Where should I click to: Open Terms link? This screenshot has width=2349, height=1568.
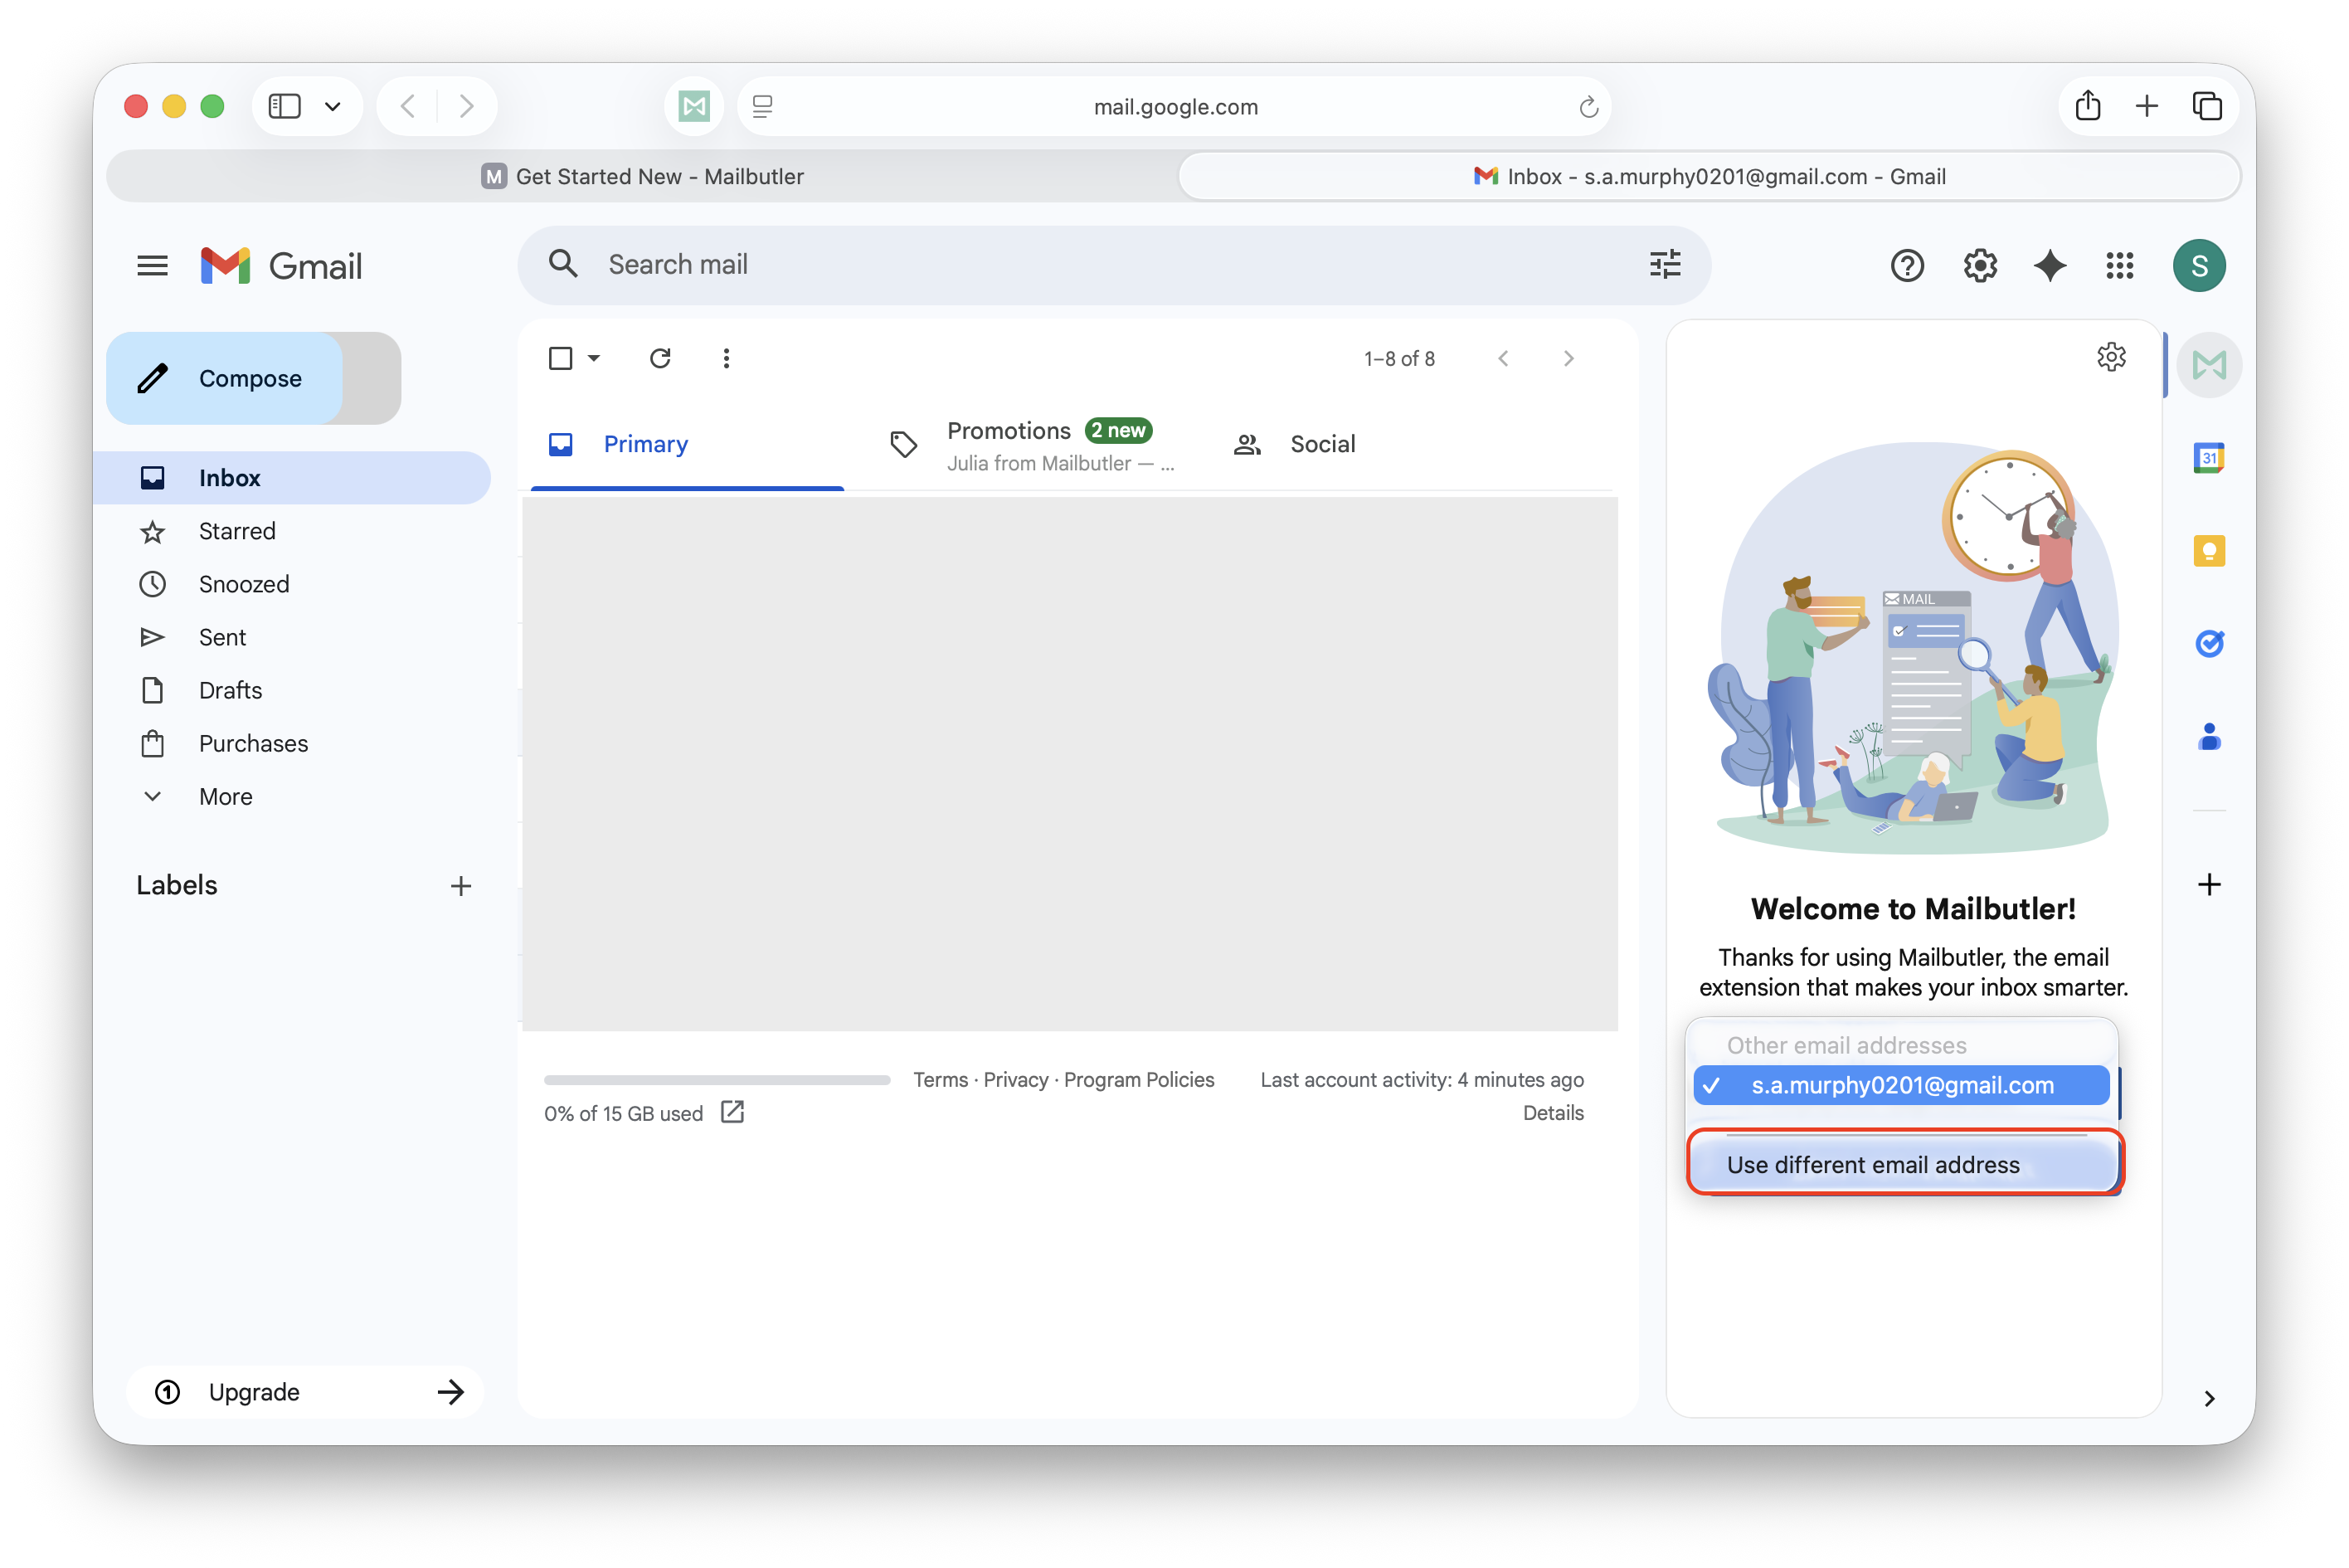[x=941, y=1080]
